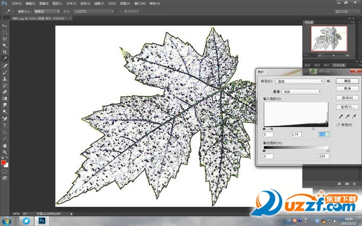Click output levels white slider handle
Viewport: 362px width, 226px height.
[x=328, y=151]
